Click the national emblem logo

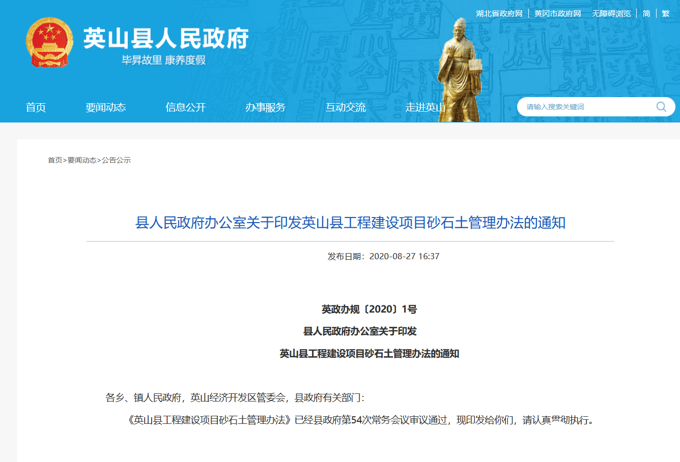click(x=50, y=43)
